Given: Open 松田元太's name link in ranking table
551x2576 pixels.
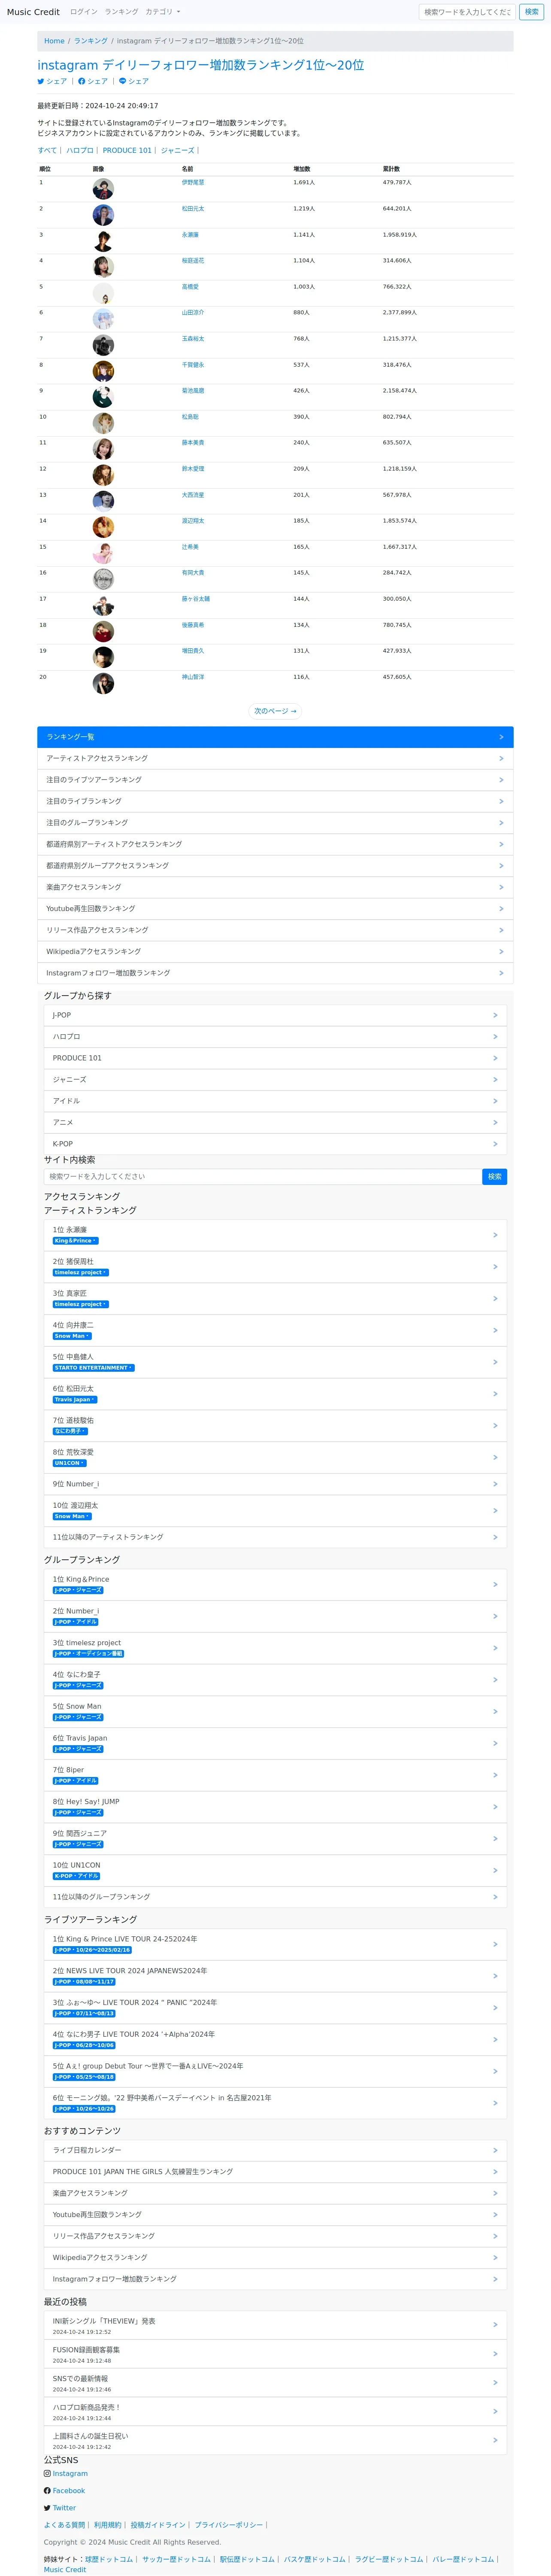Looking at the screenshot, I should click(193, 209).
